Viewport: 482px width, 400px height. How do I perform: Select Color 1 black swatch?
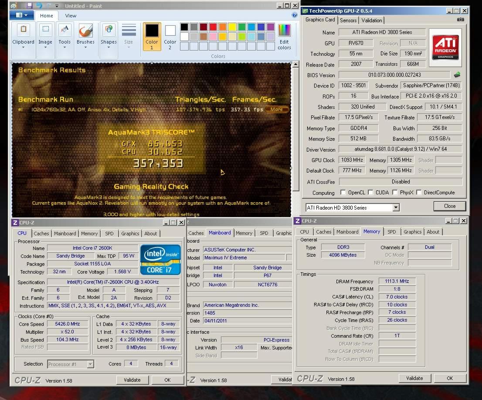point(152,37)
